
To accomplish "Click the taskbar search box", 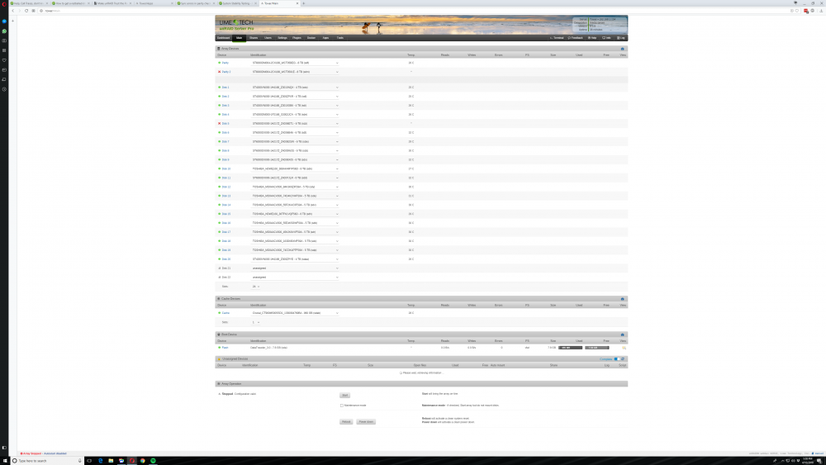I will (47, 461).
